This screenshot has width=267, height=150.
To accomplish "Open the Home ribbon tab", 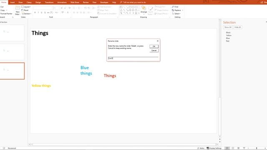I will coord(4,2).
